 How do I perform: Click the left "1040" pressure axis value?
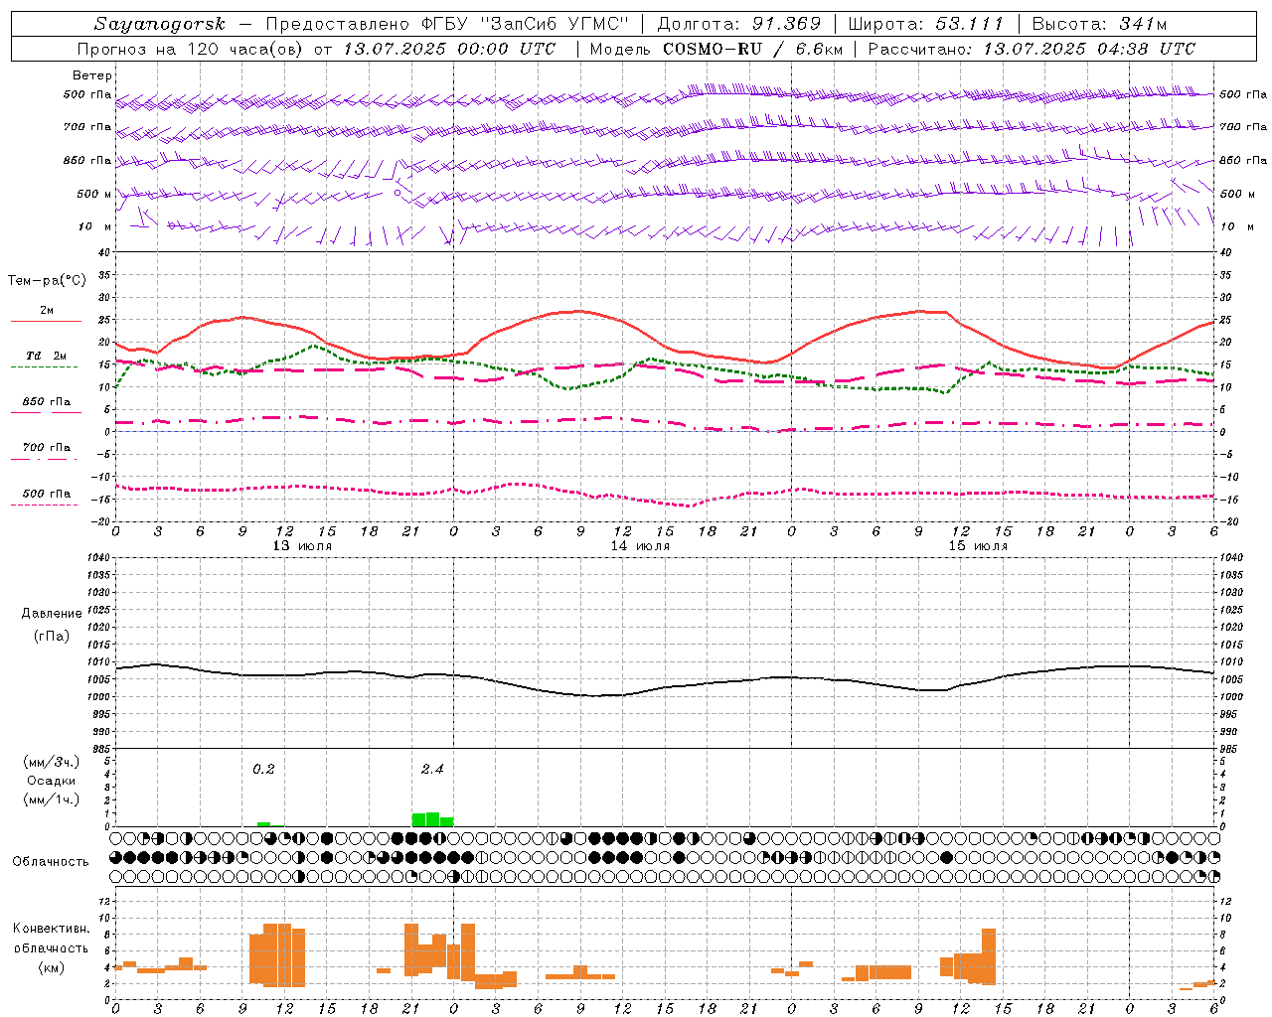[96, 558]
